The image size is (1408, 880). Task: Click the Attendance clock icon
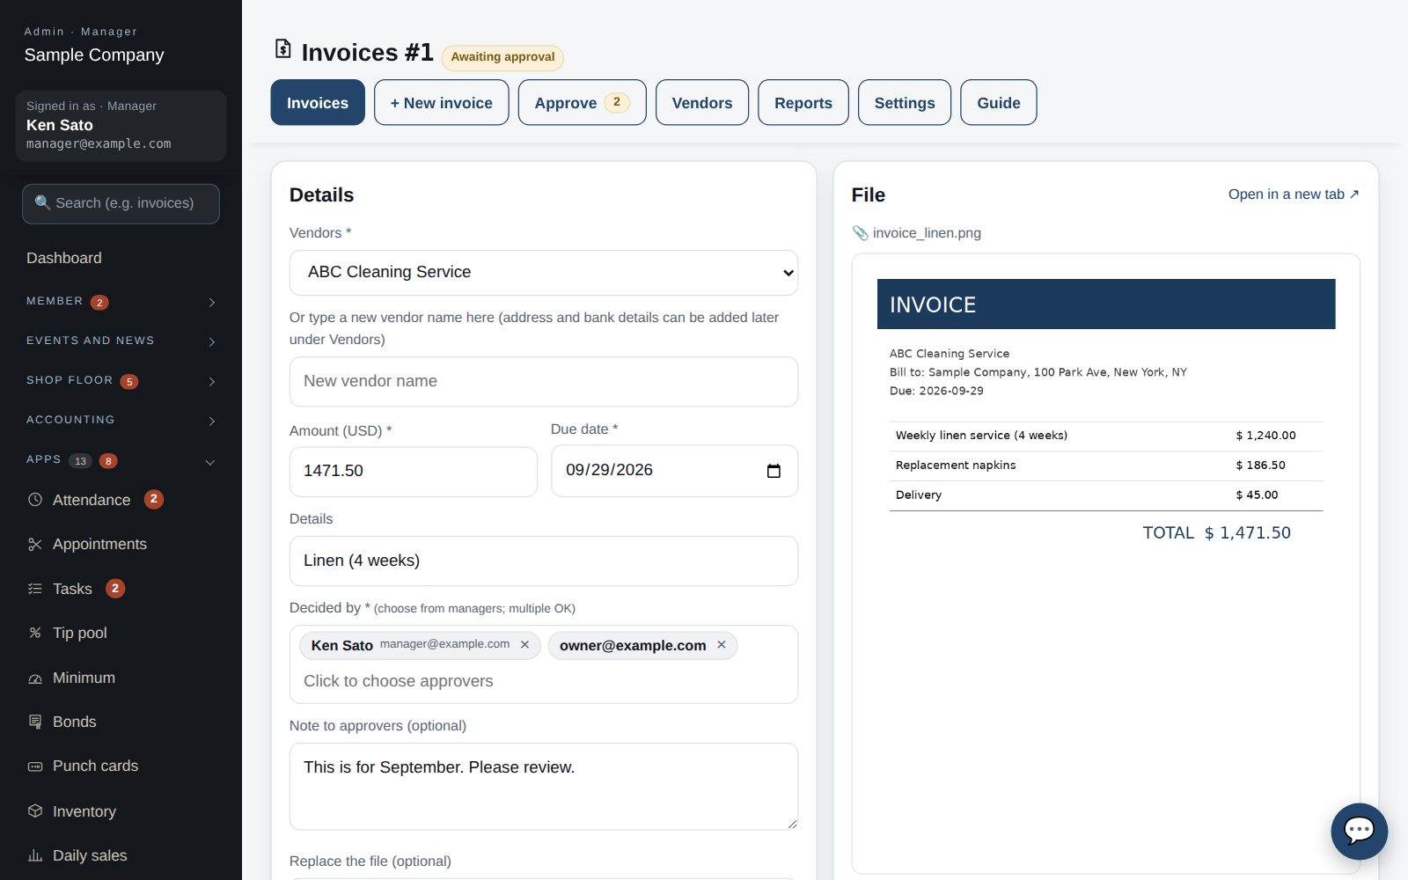point(35,500)
